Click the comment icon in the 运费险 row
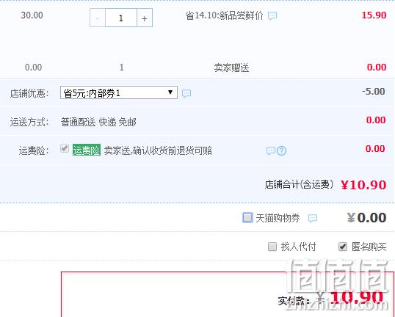Viewport: 395px width, 317px height. (271, 151)
